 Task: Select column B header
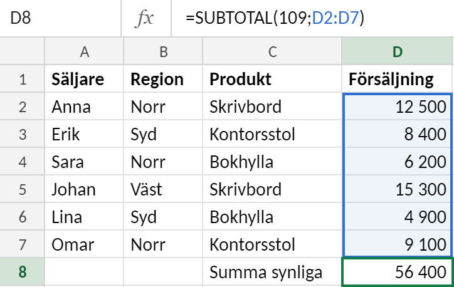click(163, 51)
